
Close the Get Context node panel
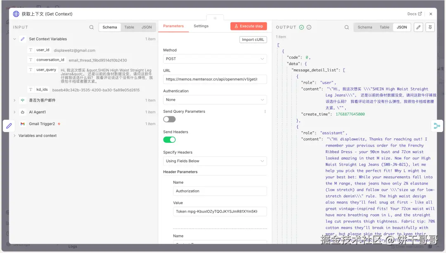(431, 14)
